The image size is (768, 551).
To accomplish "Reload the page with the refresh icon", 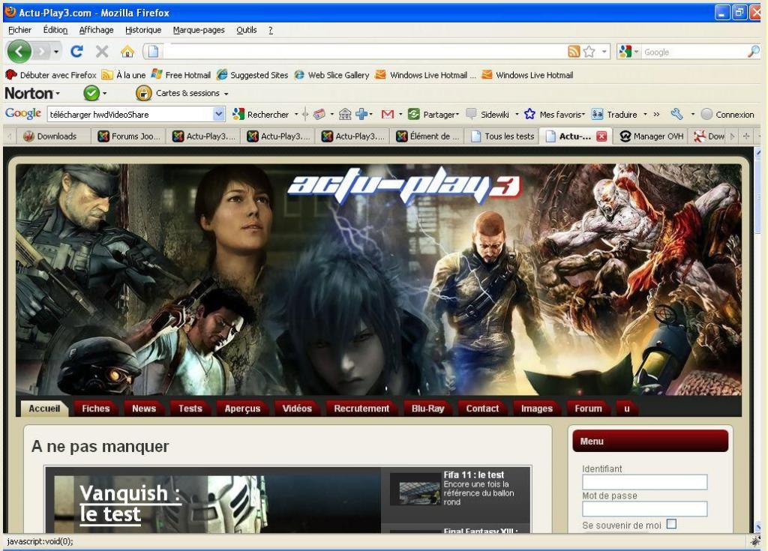I will click(x=76, y=52).
